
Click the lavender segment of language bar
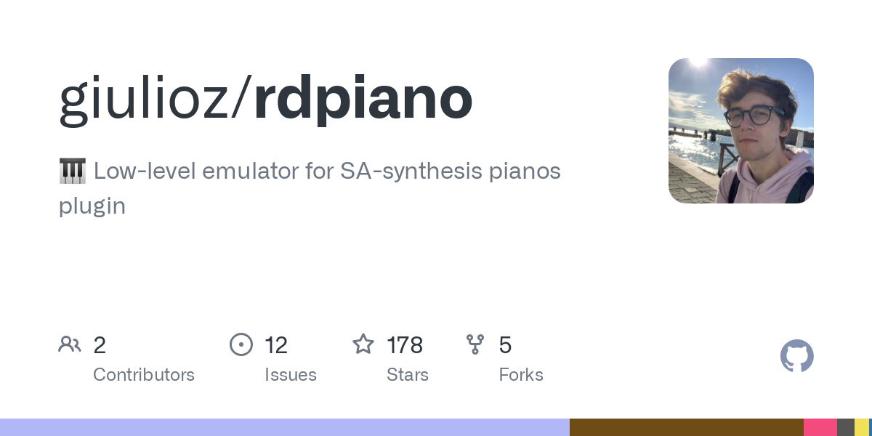tap(285, 427)
